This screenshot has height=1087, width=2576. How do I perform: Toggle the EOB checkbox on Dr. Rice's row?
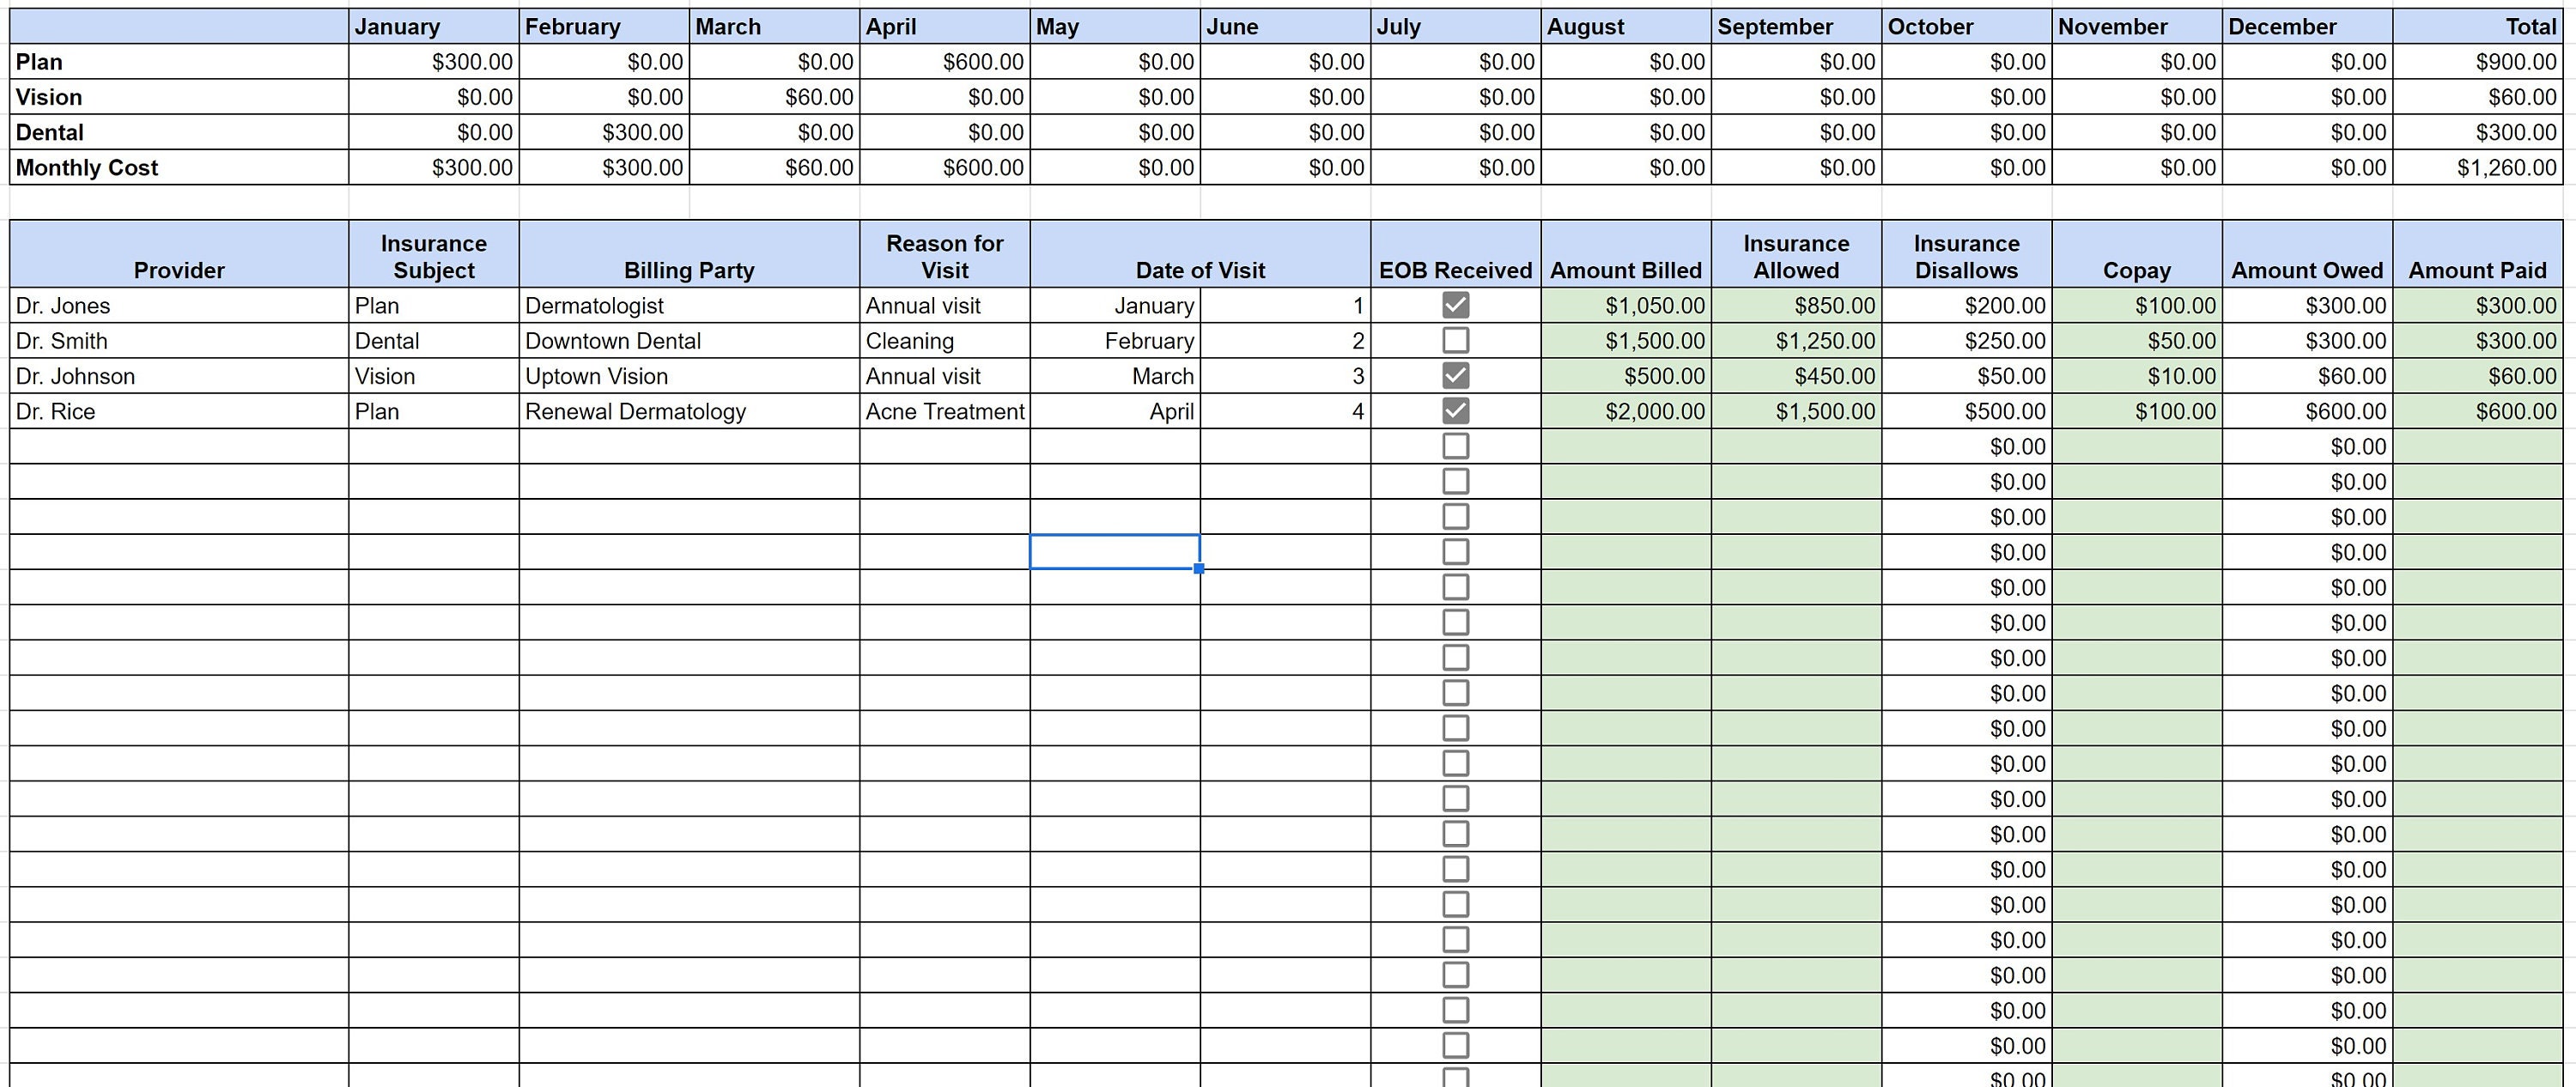1455,410
